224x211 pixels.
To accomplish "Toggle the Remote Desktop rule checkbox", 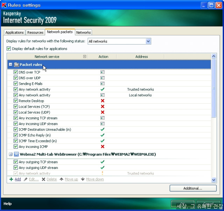I will point(15,101).
